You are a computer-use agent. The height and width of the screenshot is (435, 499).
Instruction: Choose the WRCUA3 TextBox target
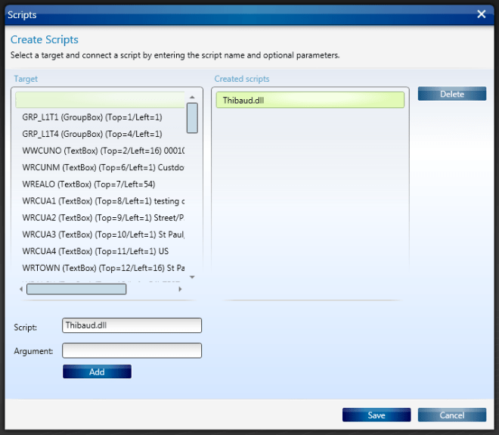[x=98, y=234]
